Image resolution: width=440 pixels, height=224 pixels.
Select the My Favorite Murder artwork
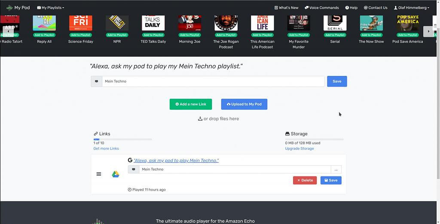(299, 23)
